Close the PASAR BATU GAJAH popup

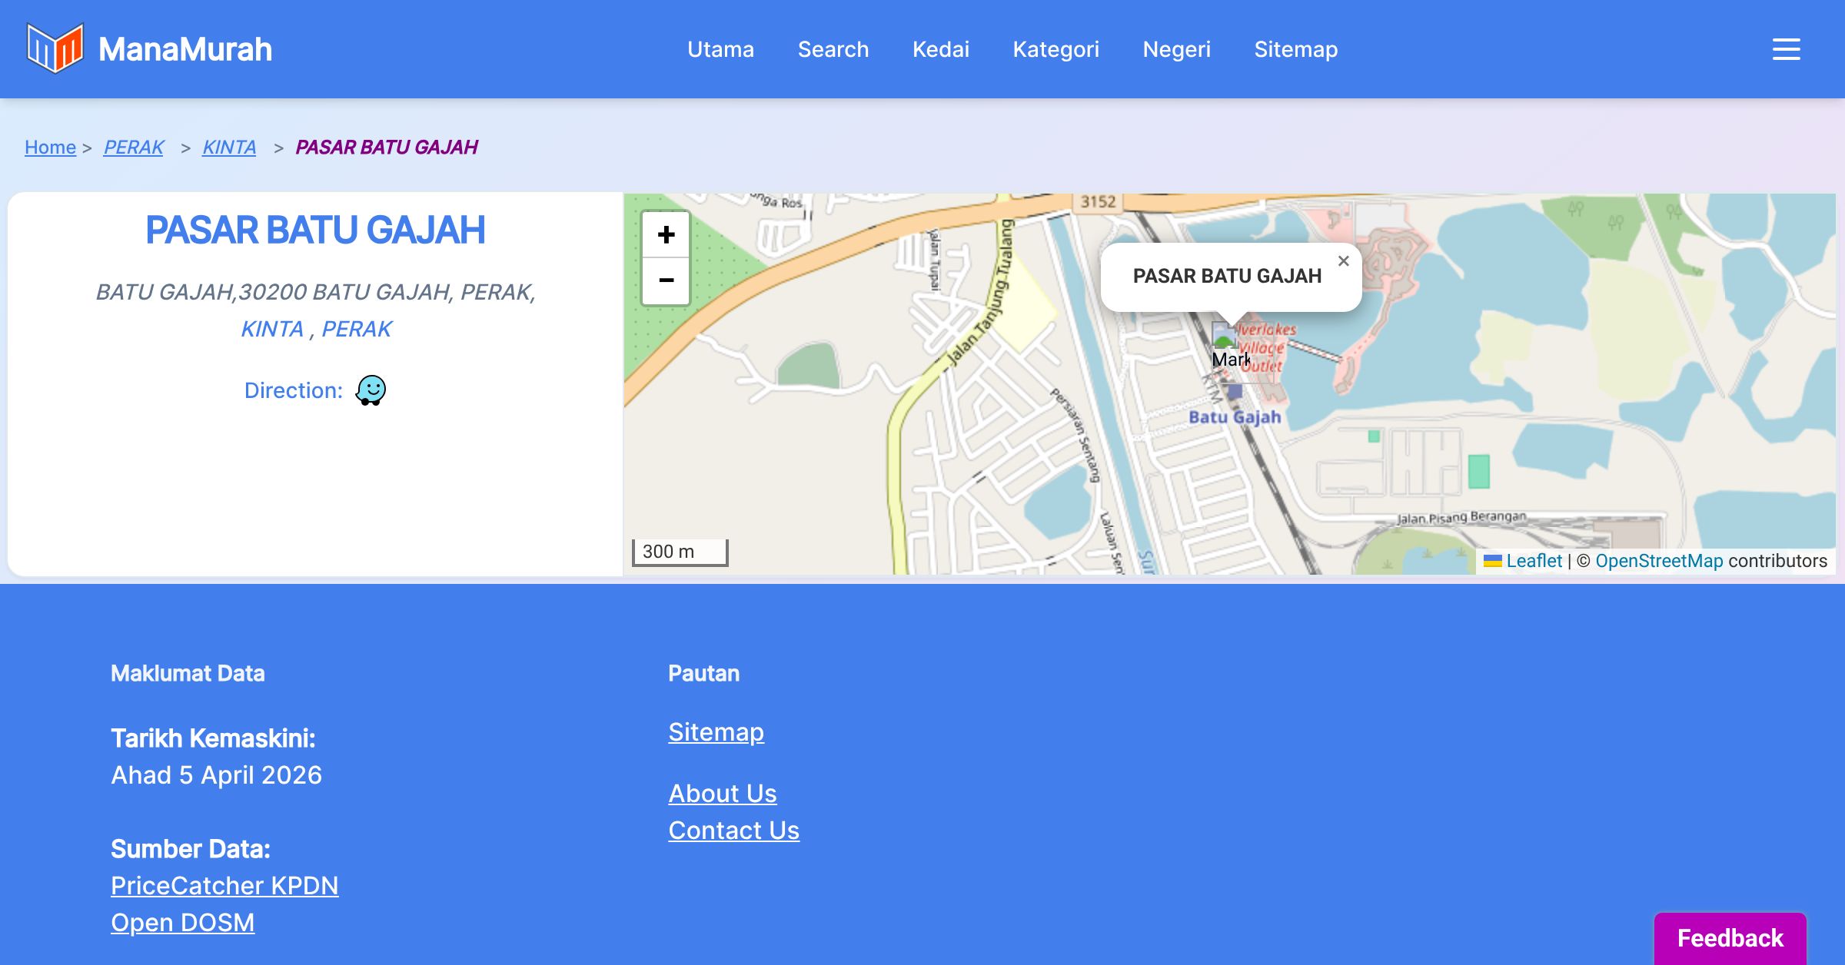(x=1343, y=261)
